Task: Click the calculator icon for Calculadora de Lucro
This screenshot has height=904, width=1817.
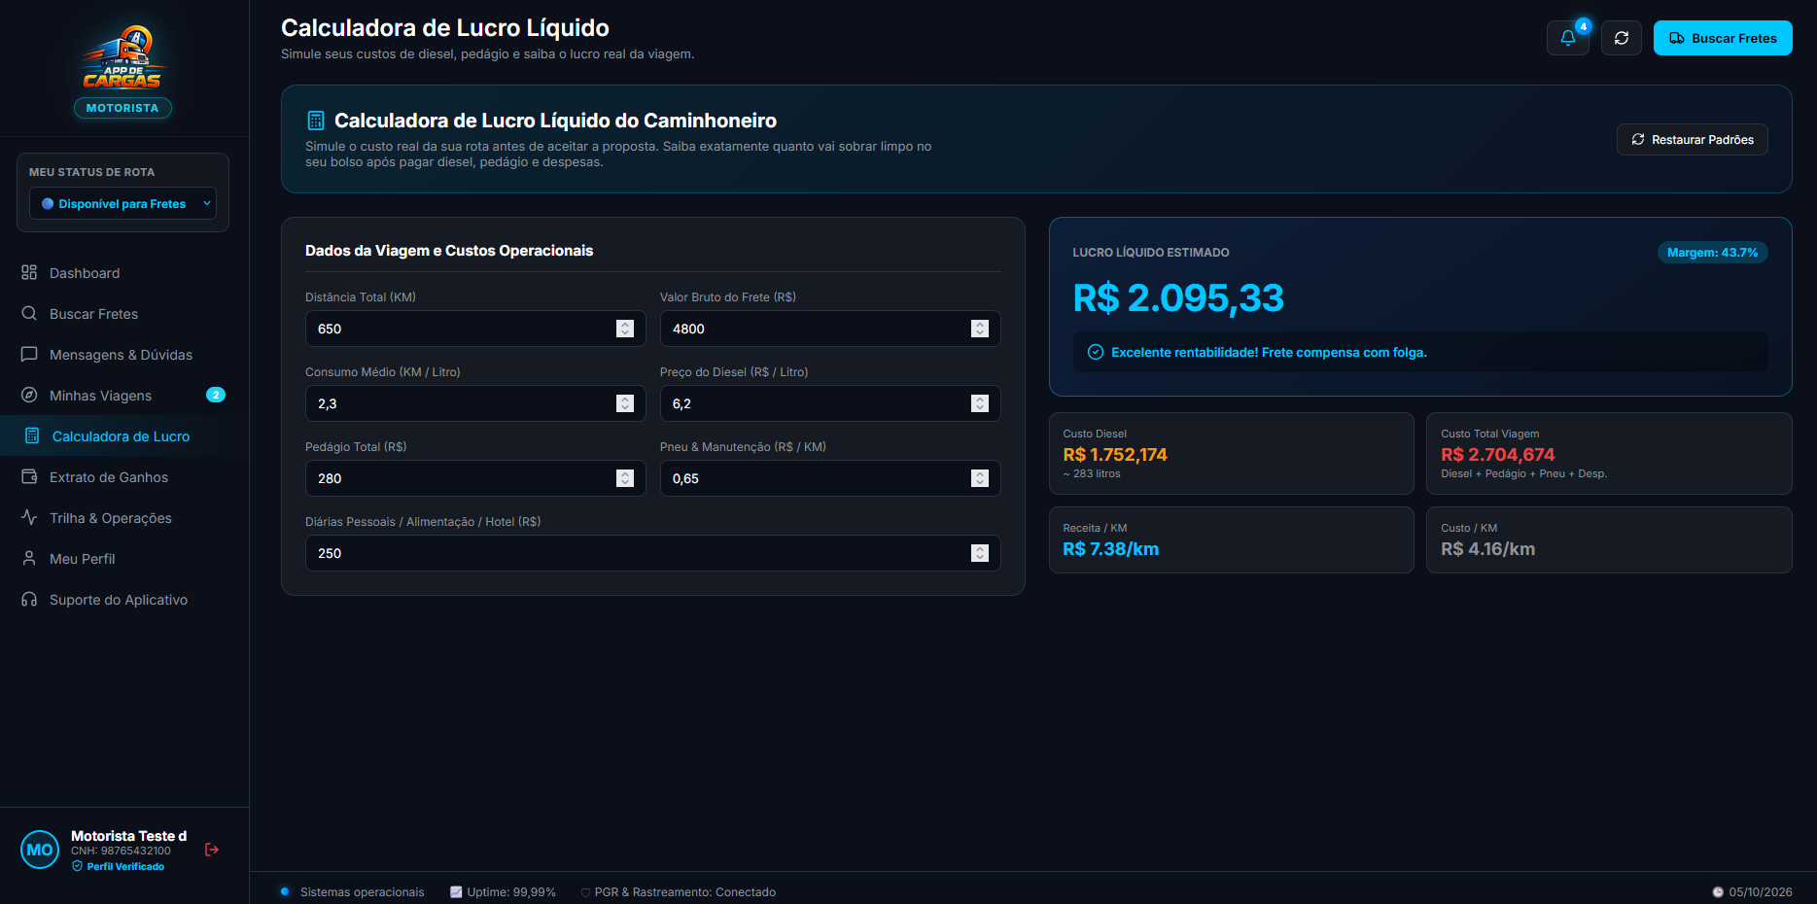Action: pyautogui.click(x=32, y=435)
